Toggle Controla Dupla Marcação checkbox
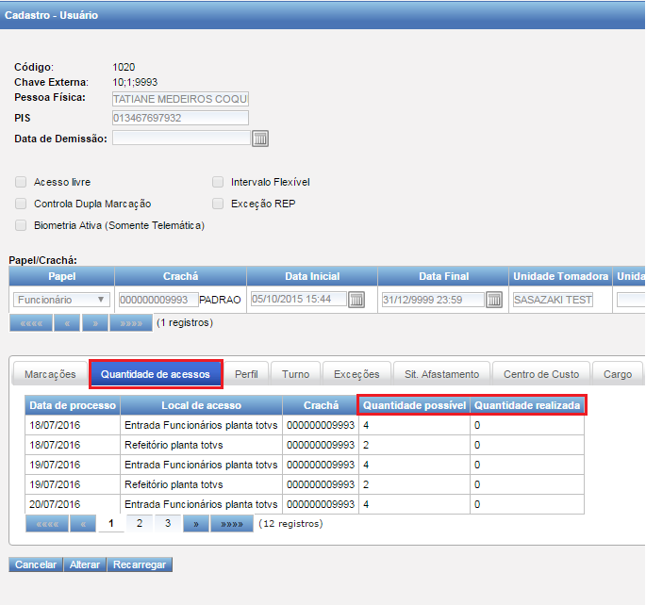The image size is (646, 605). coord(21,204)
